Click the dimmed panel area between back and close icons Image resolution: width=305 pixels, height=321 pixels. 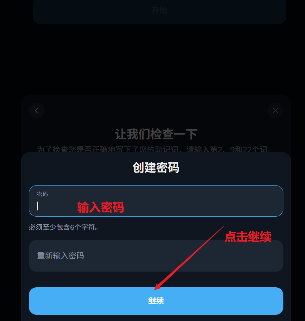[156, 111]
